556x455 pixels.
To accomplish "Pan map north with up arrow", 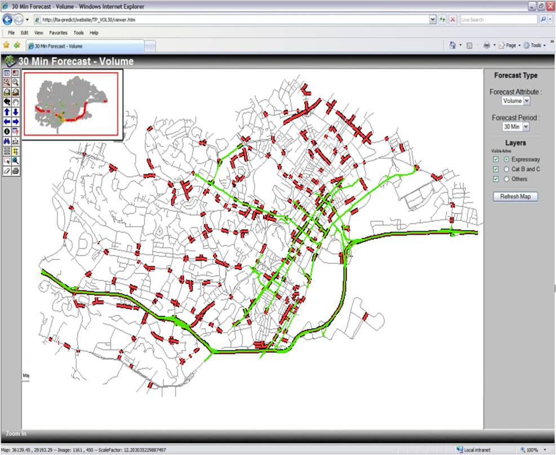I will [7, 112].
